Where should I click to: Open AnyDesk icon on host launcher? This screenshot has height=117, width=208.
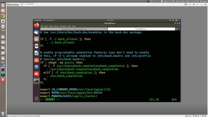pos(3,80)
